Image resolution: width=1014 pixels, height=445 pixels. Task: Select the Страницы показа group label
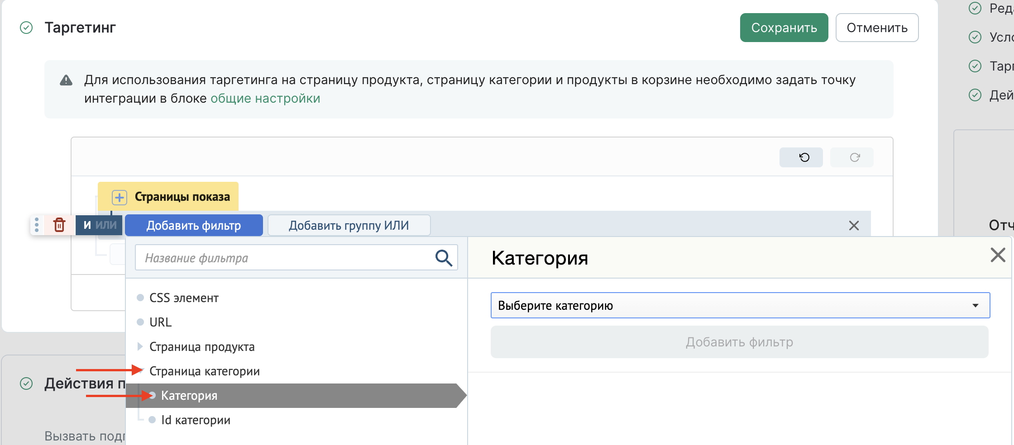point(182,197)
